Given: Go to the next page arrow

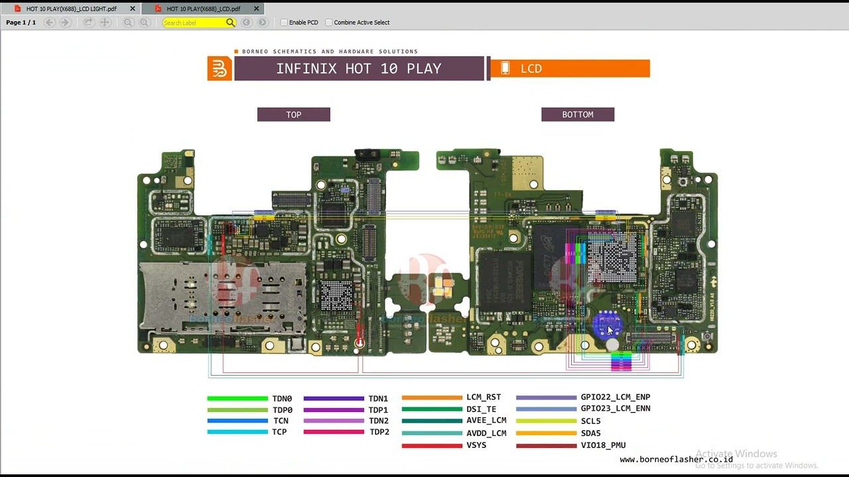Looking at the screenshot, I should (x=65, y=23).
